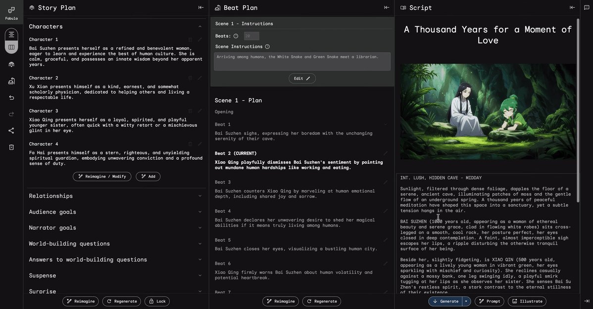Lock the Story Plan
593x309 pixels.
[x=157, y=301]
